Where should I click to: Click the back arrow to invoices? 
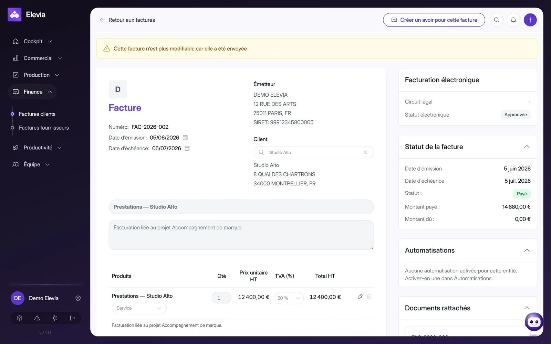pyautogui.click(x=102, y=20)
